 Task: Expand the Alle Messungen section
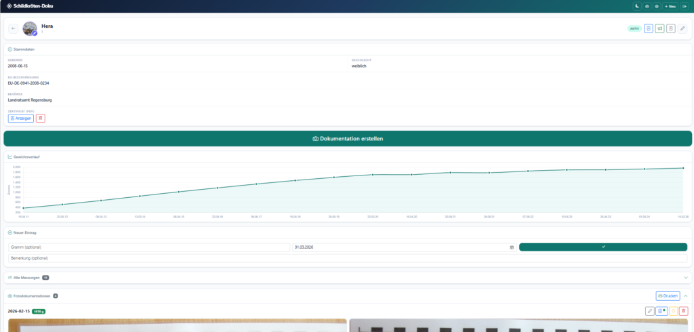[x=686, y=277]
